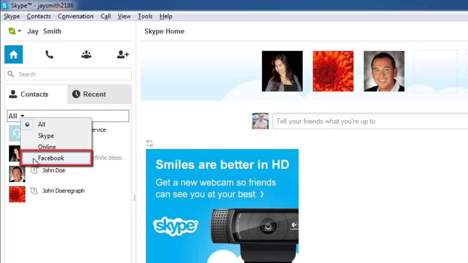Screen dimensions: 468x263
Task: Click the add contact icon
Action: (x=123, y=54)
